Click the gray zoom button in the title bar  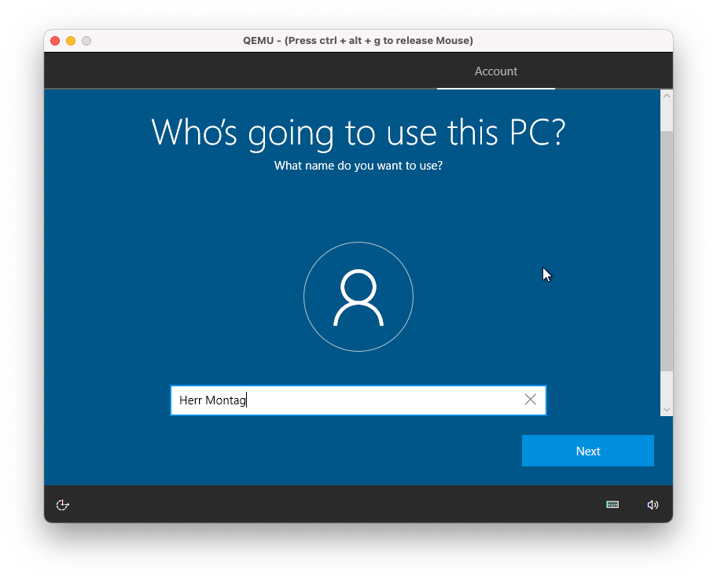86,41
